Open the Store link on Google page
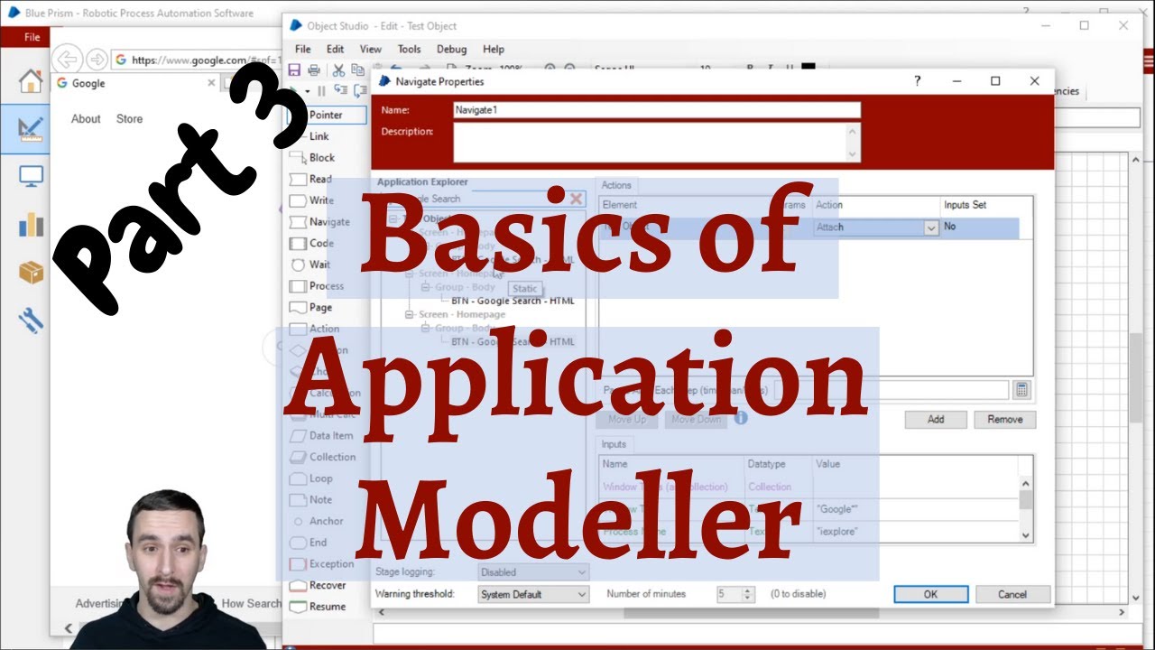This screenshot has width=1155, height=650. (129, 118)
